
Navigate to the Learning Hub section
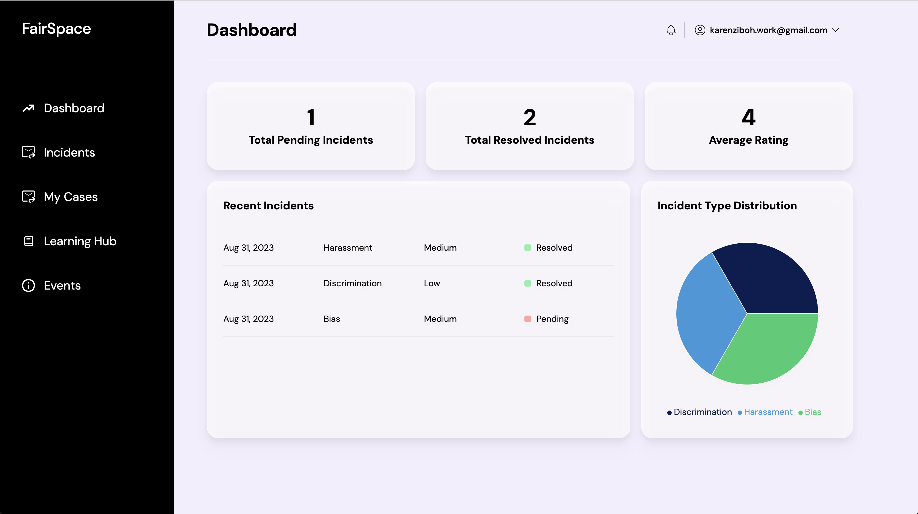80,241
